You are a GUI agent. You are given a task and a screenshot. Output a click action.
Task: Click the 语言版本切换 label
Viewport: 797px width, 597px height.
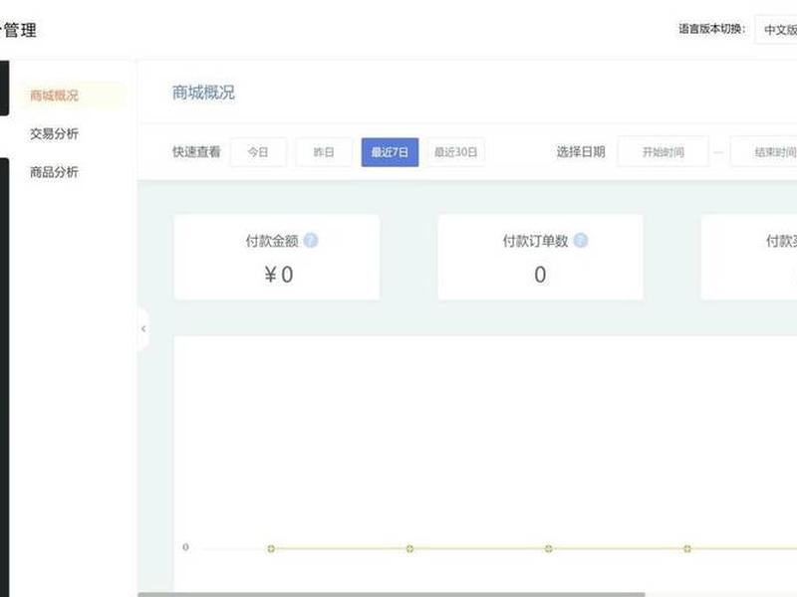coord(712,29)
